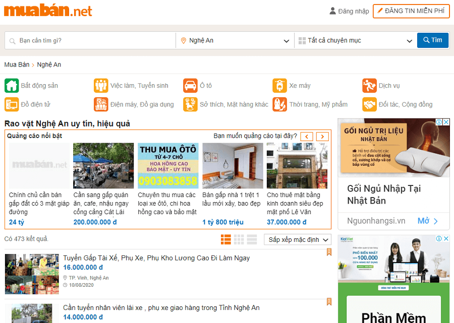This screenshot has height=323, width=454.
Task: Open the Việc làm, Tuyển sinh people icon
Action: click(x=101, y=86)
